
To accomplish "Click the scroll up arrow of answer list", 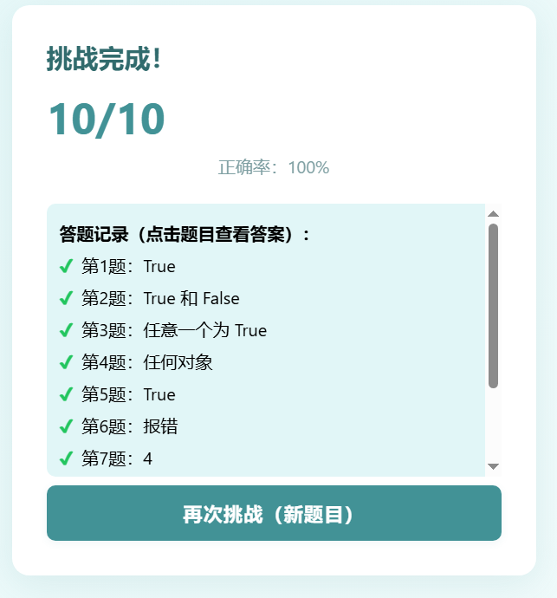I will tap(494, 213).
